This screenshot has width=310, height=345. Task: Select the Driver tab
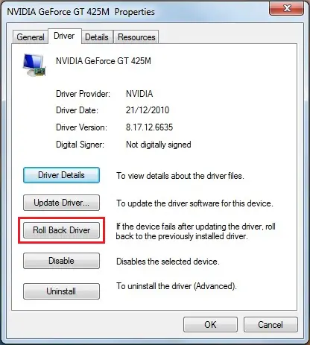click(64, 36)
